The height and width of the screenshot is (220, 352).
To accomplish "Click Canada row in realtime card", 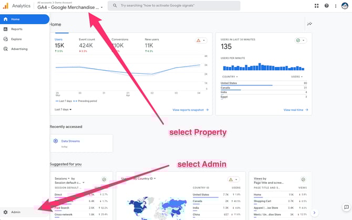I will (264, 88).
